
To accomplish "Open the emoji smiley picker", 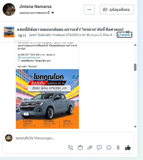I will pos(109,148).
